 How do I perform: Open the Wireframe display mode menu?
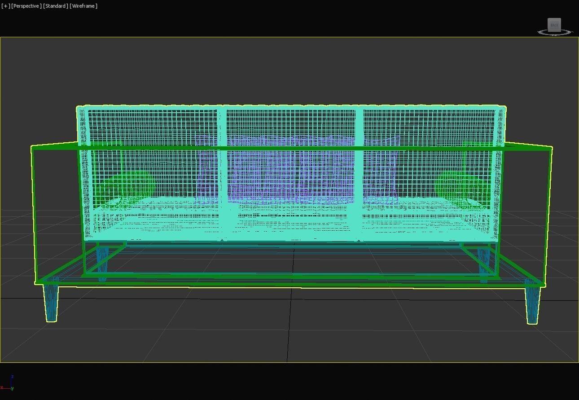click(x=83, y=6)
